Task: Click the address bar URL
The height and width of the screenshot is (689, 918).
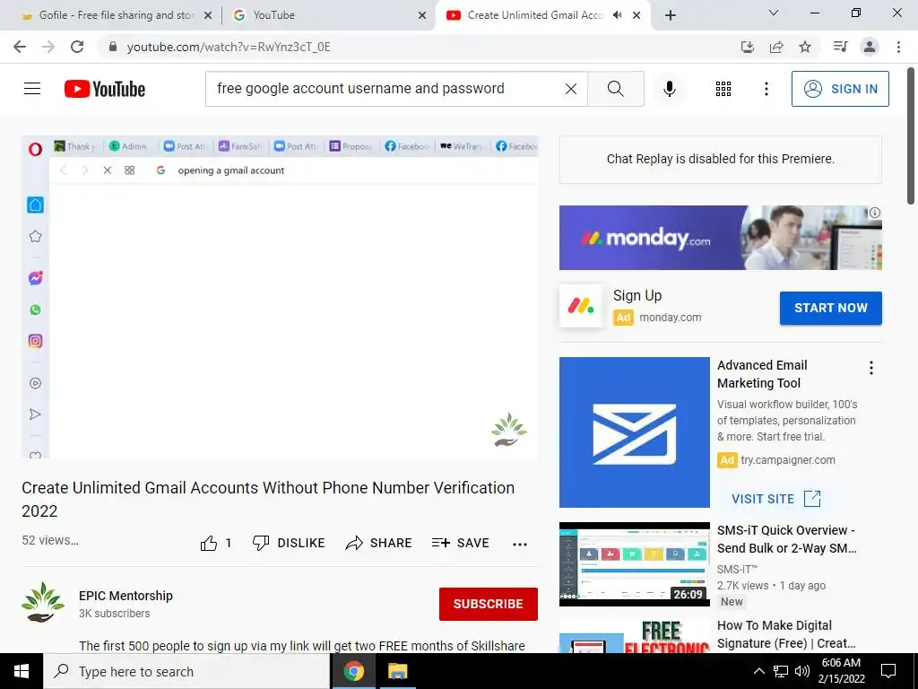Action: coord(229,47)
